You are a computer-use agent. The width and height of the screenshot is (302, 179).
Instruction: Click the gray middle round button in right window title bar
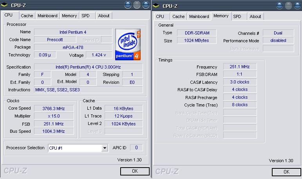pyautogui.click(x=288, y=6)
